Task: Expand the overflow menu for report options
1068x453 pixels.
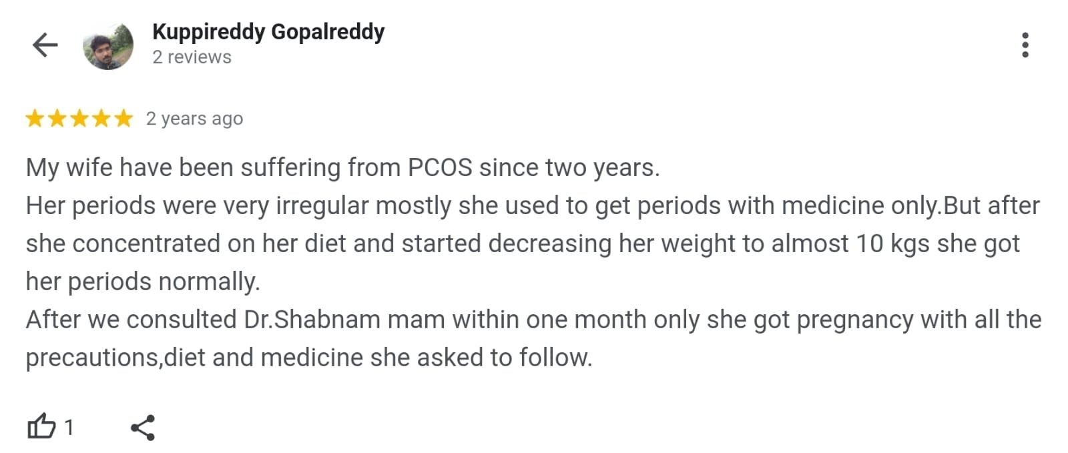Action: point(1026,44)
